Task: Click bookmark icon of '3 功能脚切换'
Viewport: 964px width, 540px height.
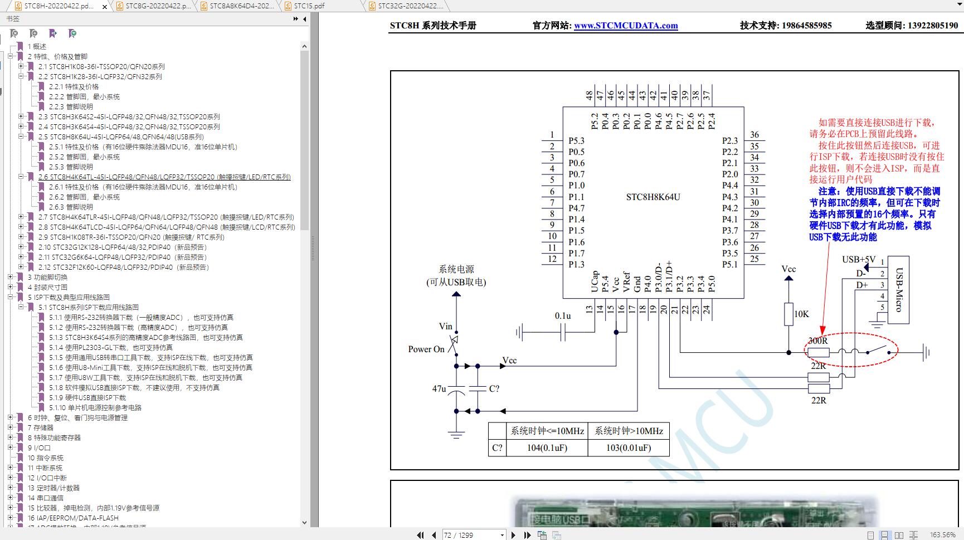Action: (x=20, y=277)
